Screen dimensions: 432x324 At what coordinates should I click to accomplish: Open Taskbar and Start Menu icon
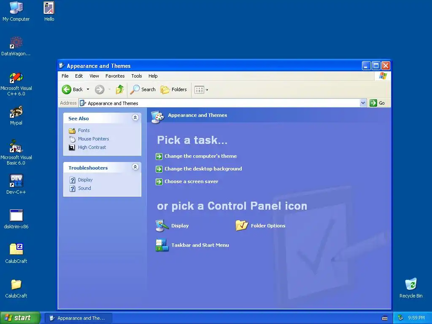tap(192, 245)
